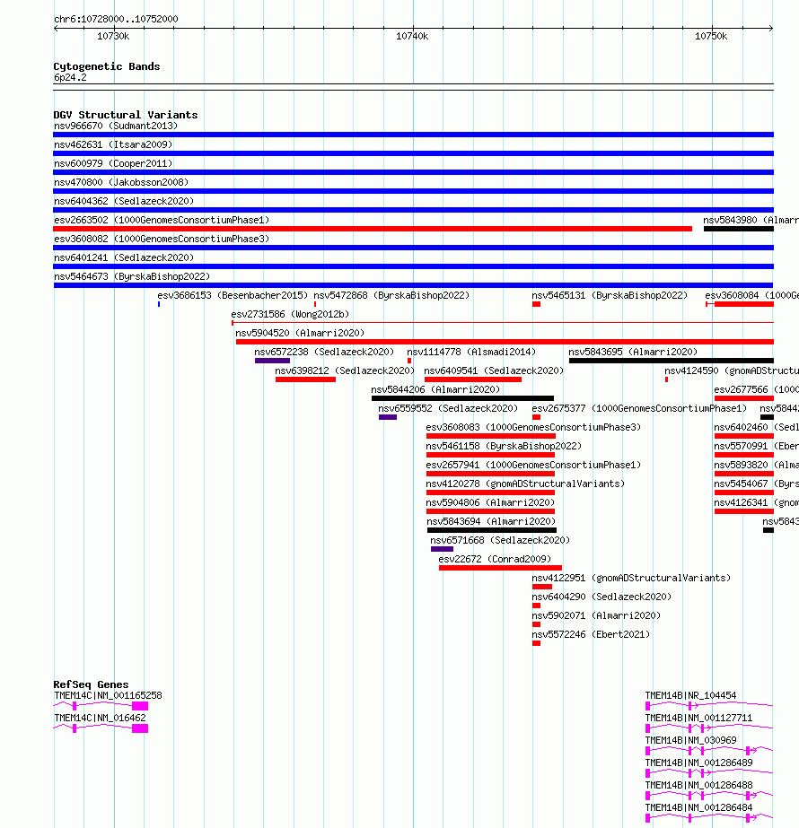The width and height of the screenshot is (799, 828).
Task: Select TMEM14B|NM_001286489 gene label
Action: (698, 763)
